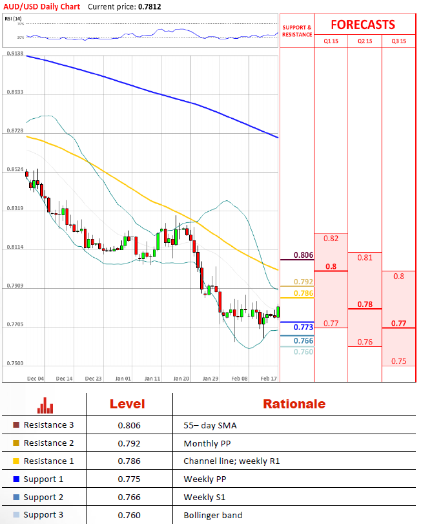Click the 0.760 support level marker

(x=303, y=351)
